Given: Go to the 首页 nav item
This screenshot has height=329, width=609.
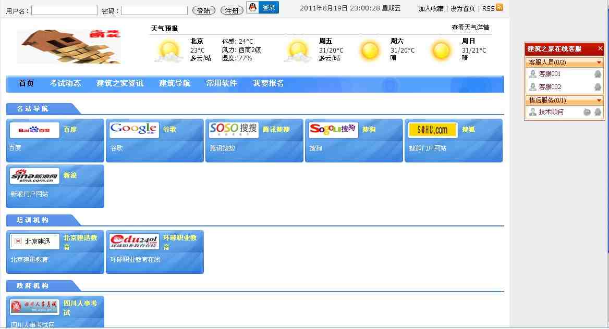Looking at the screenshot, I should point(26,83).
